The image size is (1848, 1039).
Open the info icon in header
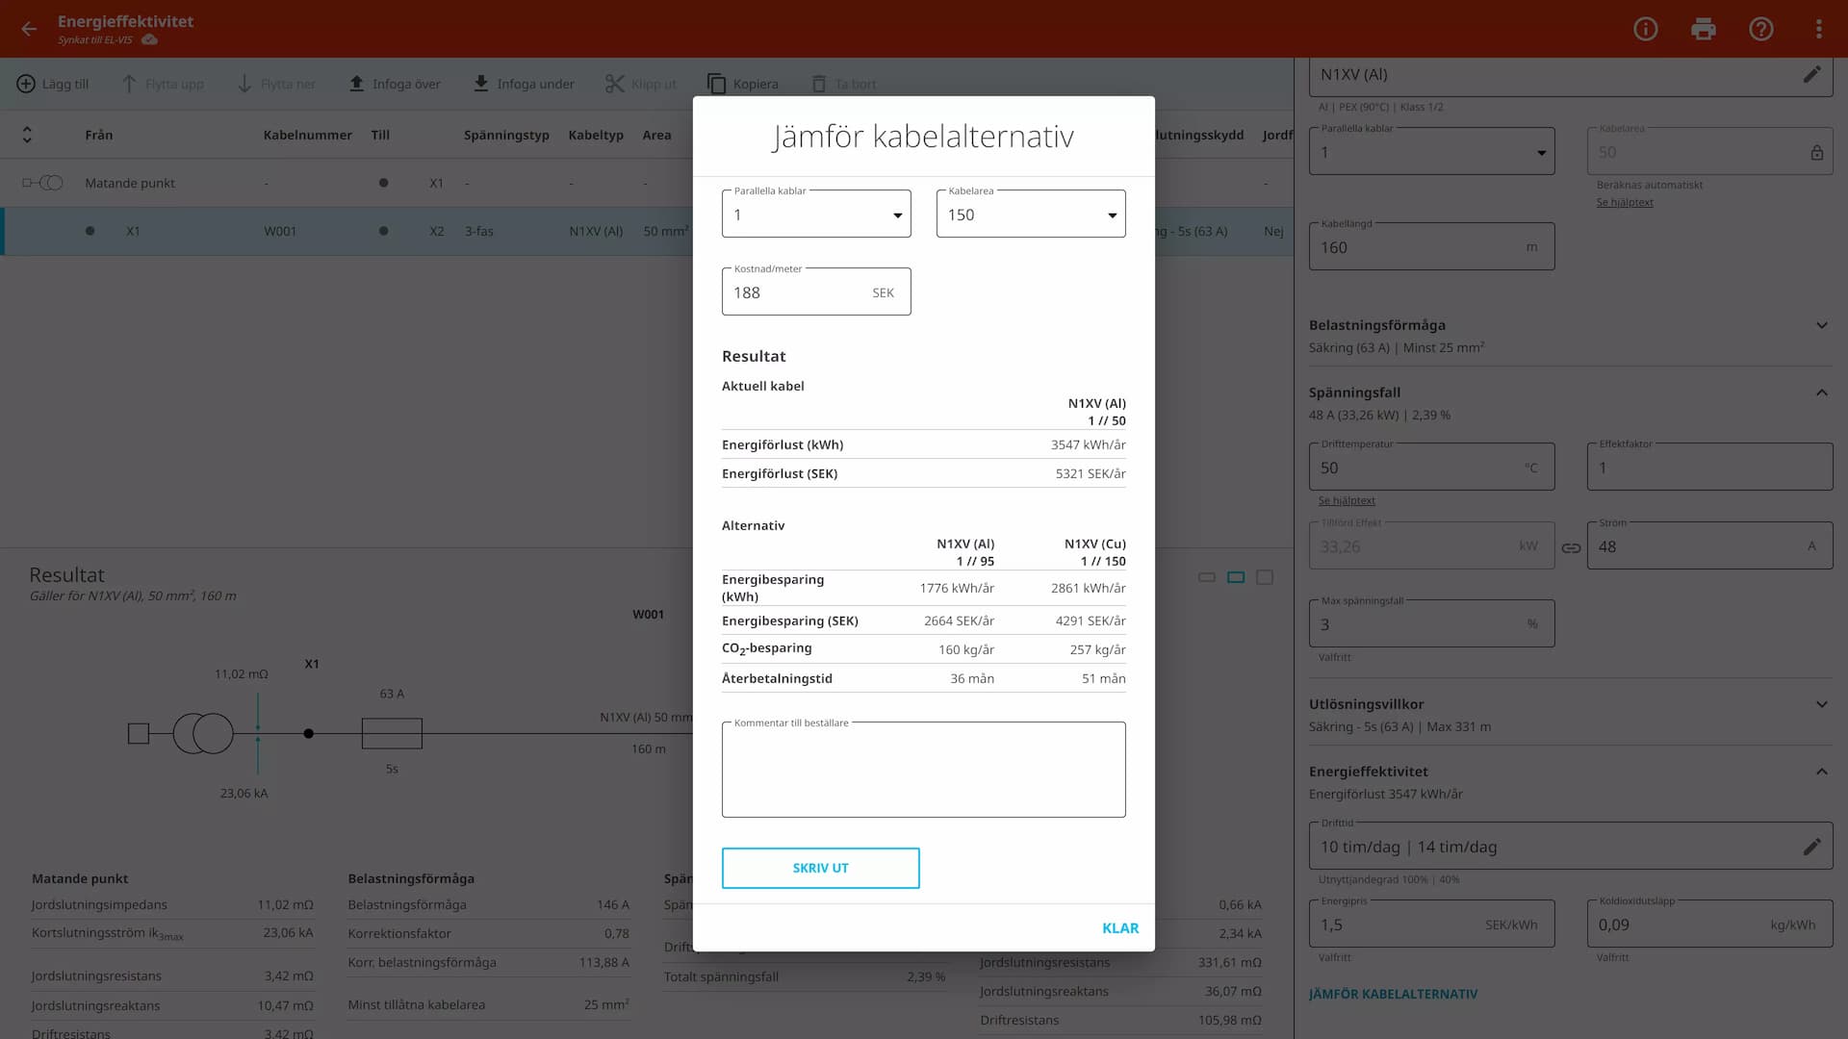[1646, 29]
